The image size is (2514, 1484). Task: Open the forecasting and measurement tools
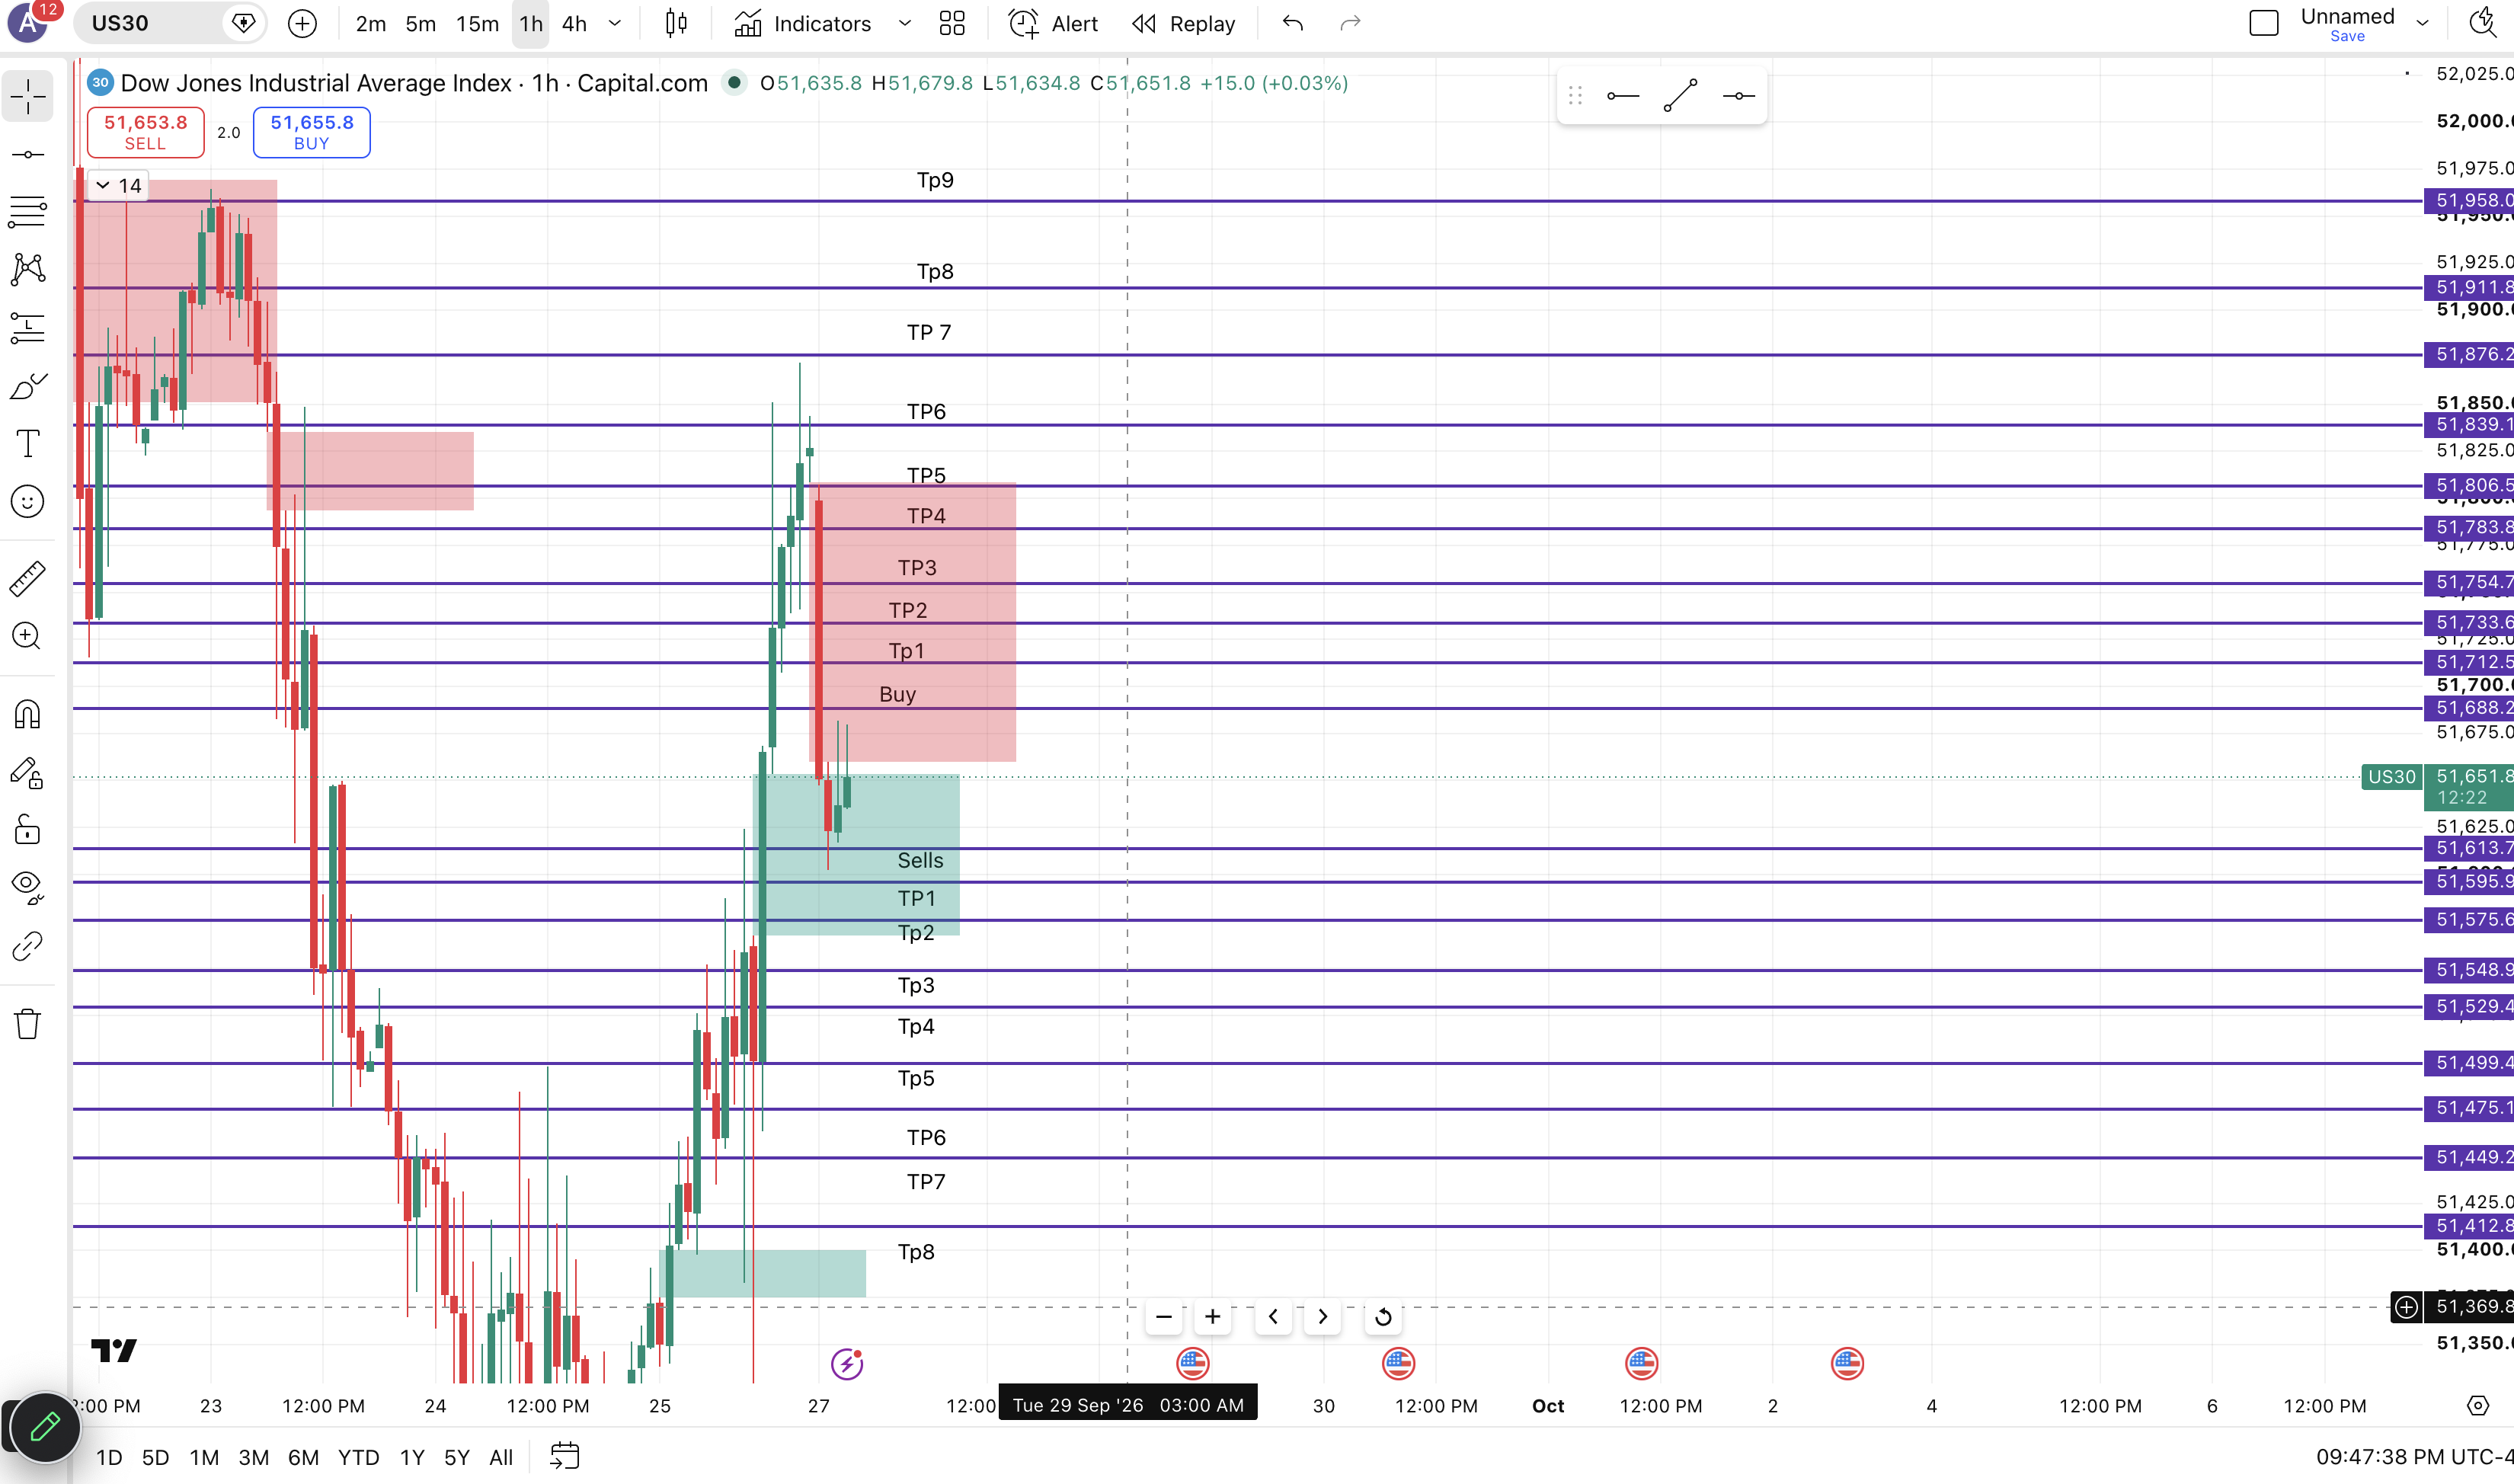tap(28, 328)
